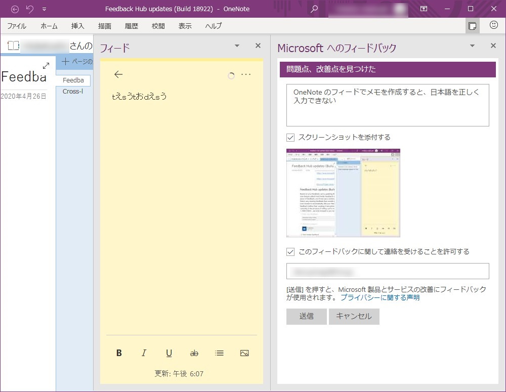Go back using the note's back arrow
Image resolution: width=506 pixels, height=392 pixels.
[x=118, y=74]
